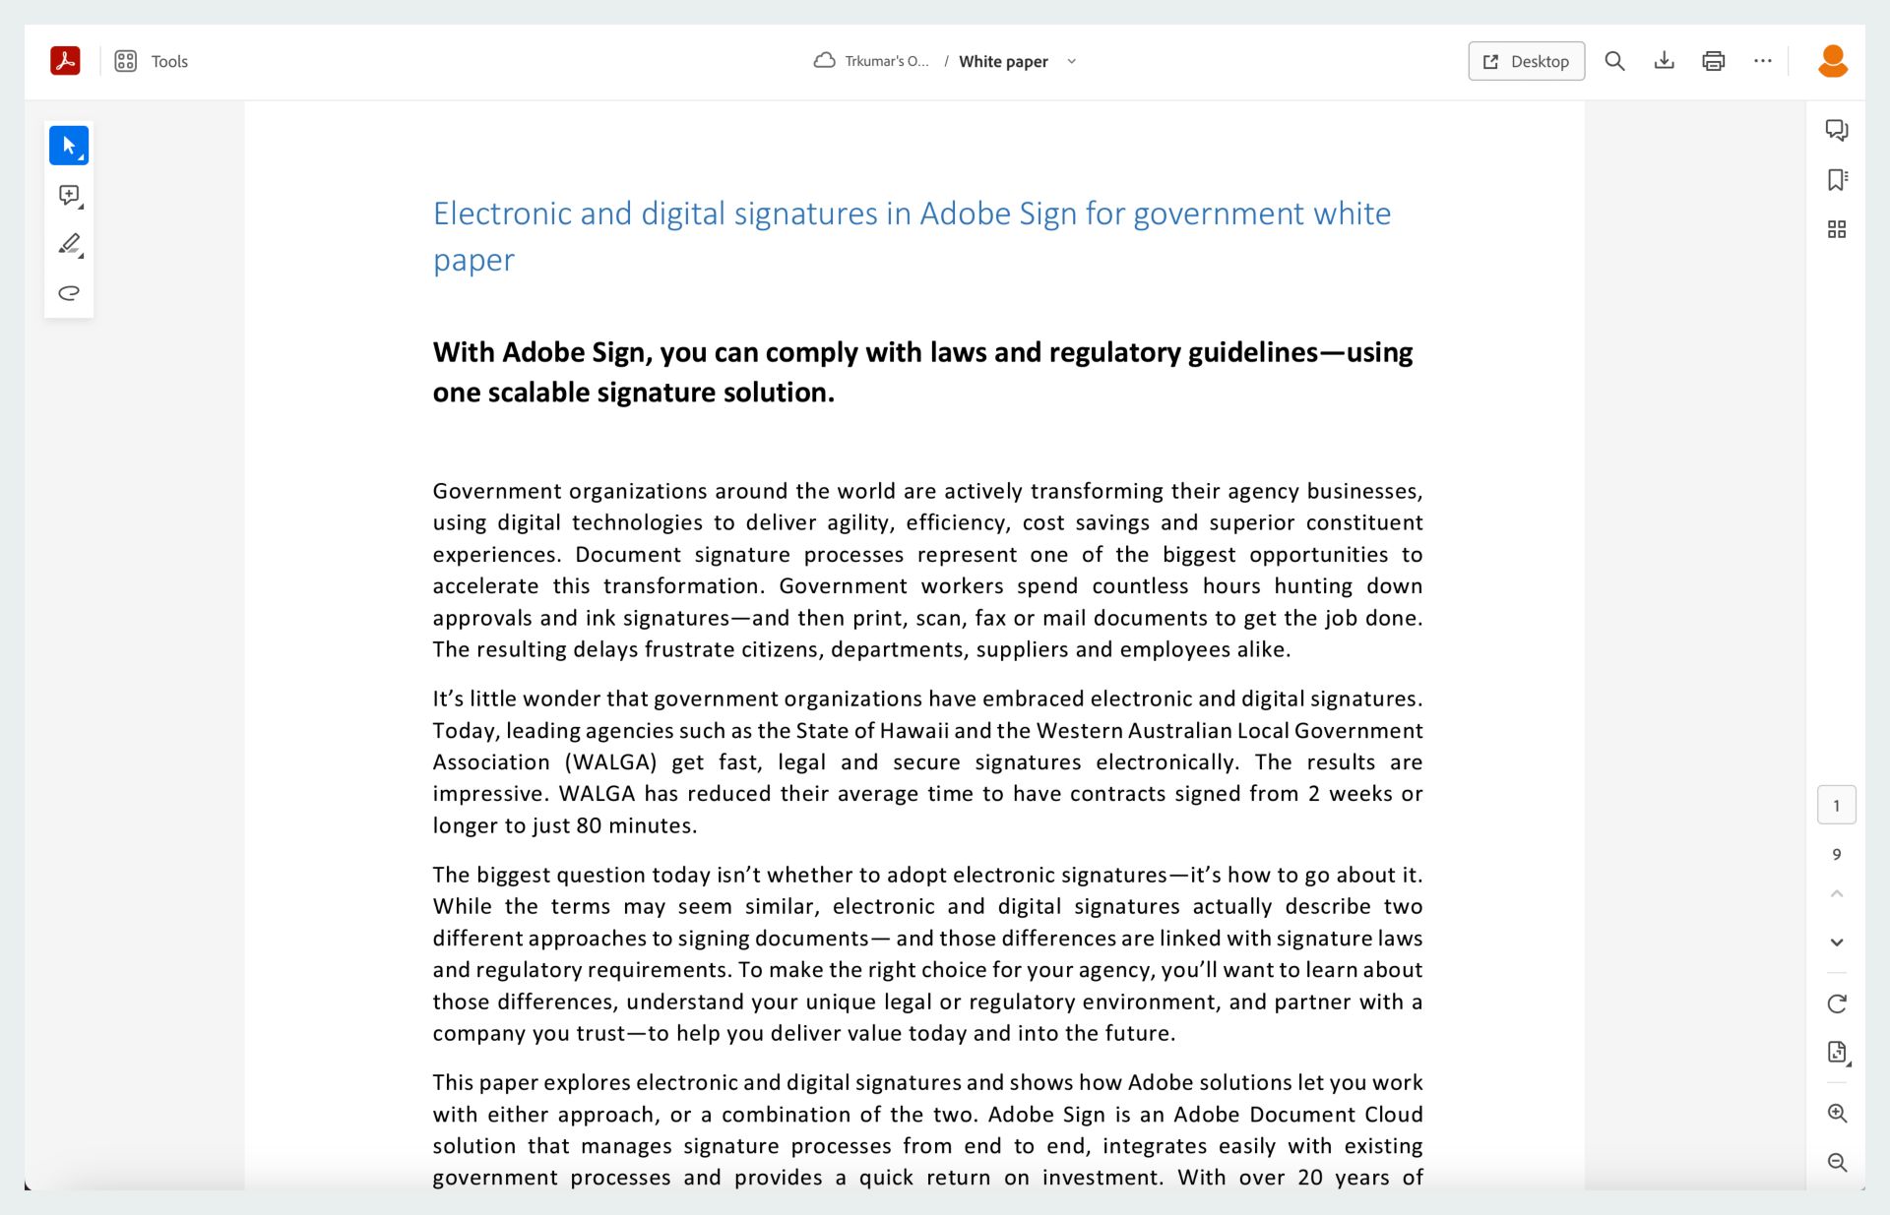The height and width of the screenshot is (1215, 1890).
Task: Click the Desktop view button
Action: [1527, 61]
